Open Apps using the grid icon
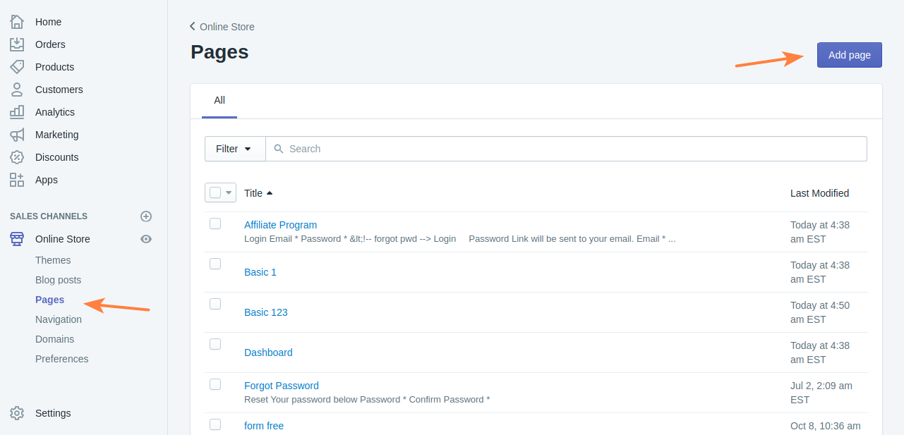904x435 pixels. tap(16, 179)
